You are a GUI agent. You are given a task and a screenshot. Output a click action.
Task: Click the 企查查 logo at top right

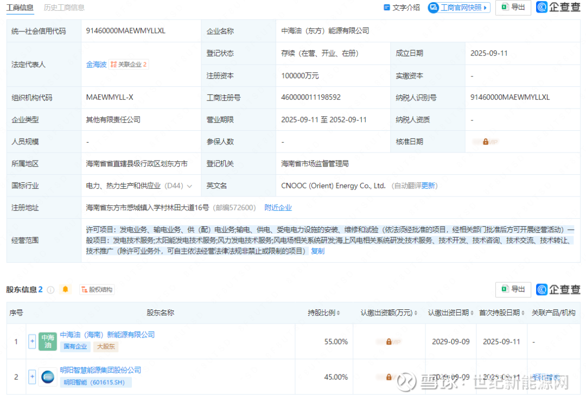click(x=558, y=7)
